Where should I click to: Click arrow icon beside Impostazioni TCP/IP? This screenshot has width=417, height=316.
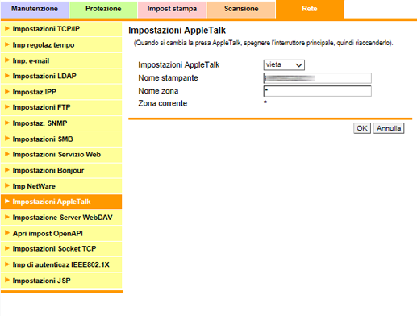[x=7, y=28]
